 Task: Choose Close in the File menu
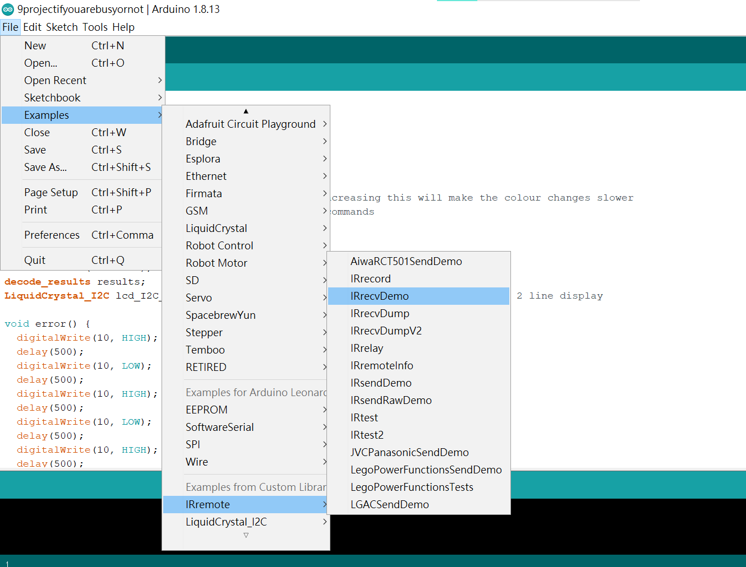[82, 132]
